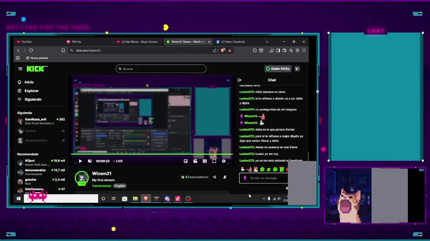This screenshot has width=430, height=241.
Task: Open Elcamacho024 offline channel
Action: 41,140
